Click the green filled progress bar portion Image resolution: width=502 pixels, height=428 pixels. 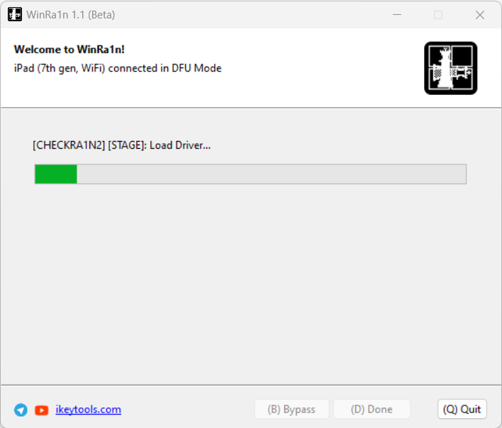pos(56,174)
